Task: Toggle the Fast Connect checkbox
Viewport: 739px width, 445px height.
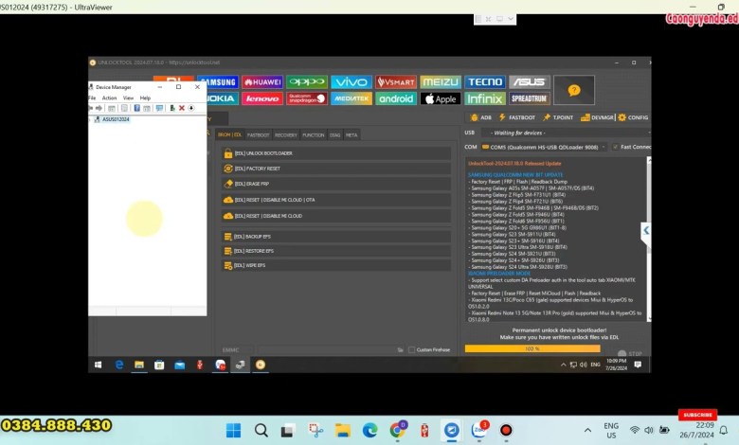Action: tap(617, 147)
